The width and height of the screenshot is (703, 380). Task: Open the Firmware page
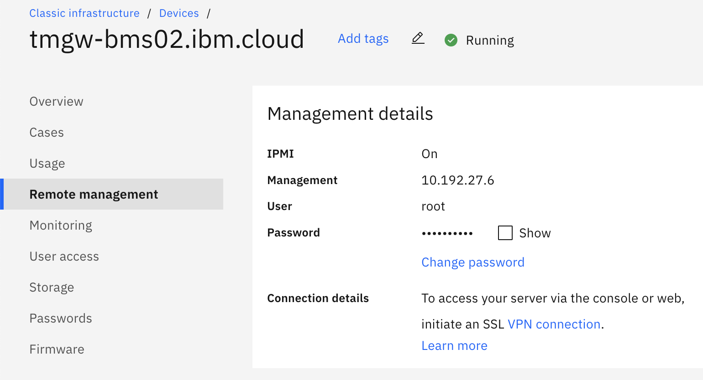(x=57, y=349)
